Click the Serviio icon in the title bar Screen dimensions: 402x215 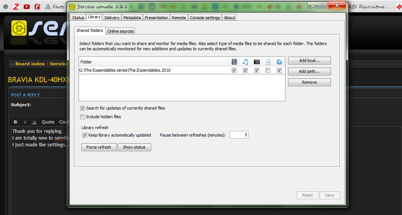pos(73,7)
